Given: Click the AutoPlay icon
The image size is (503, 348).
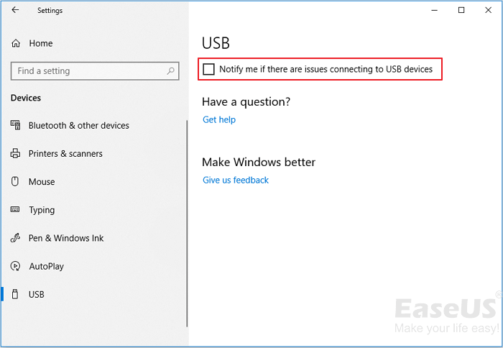Looking at the screenshot, I should [x=15, y=266].
